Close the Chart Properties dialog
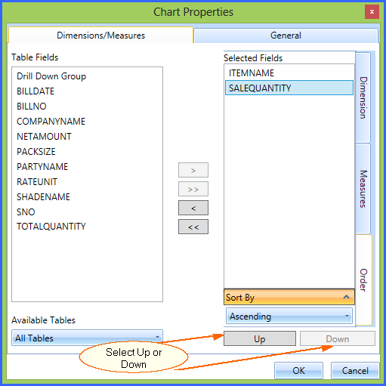386x386 pixels. point(372,11)
